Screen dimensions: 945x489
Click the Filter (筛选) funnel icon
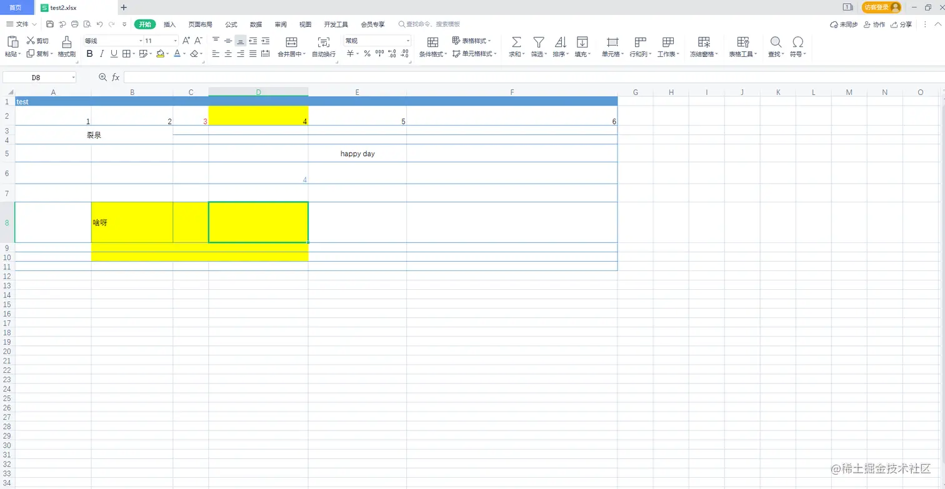pyautogui.click(x=538, y=42)
